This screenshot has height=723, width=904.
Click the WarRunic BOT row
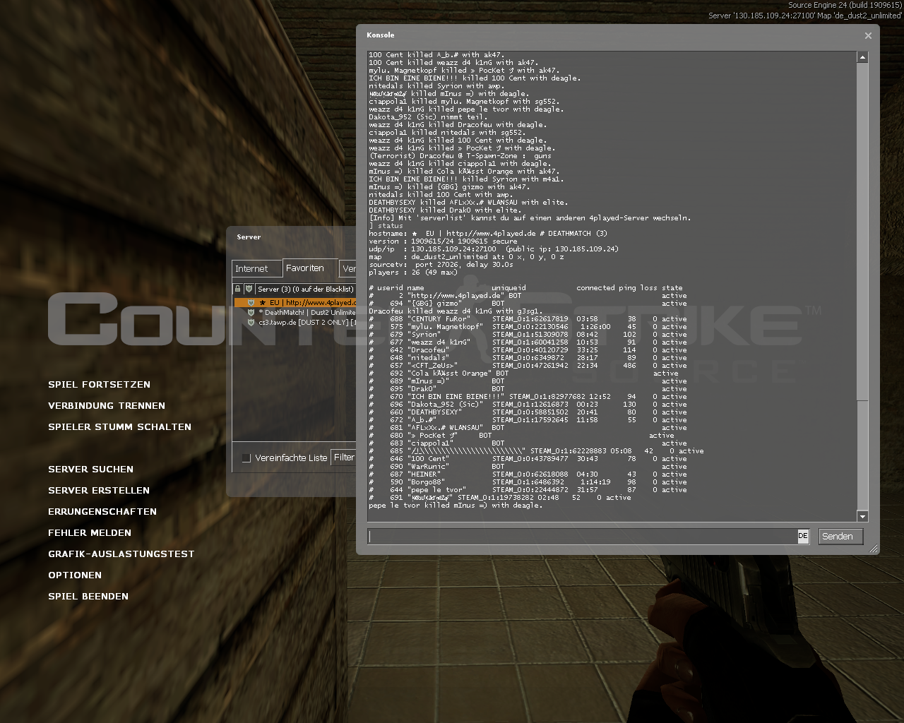[x=528, y=467]
